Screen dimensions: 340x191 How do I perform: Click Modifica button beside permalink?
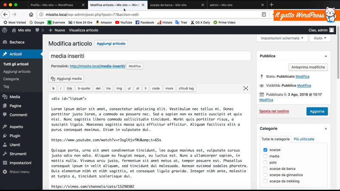pos(135,66)
